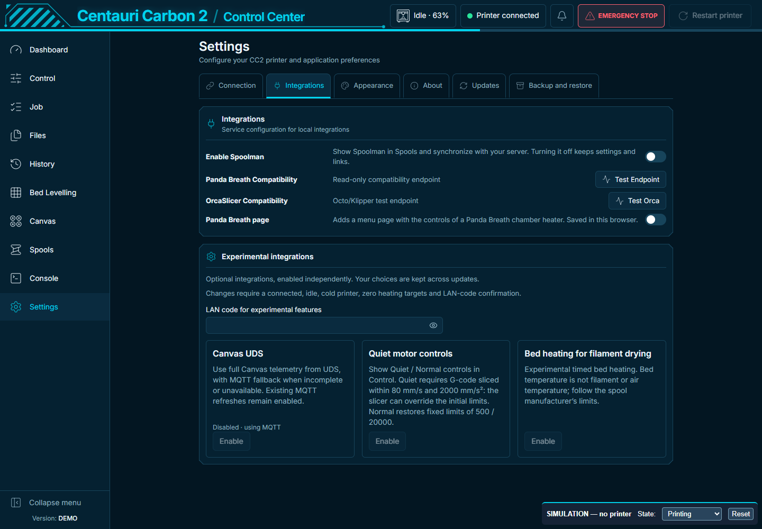
Task: Click the Test Orca button
Action: pyautogui.click(x=637, y=200)
